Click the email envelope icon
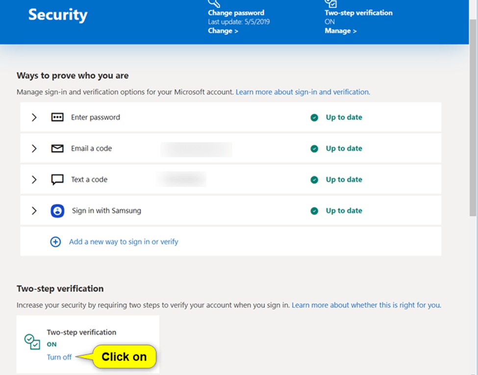The image size is (478, 375). pyautogui.click(x=57, y=149)
